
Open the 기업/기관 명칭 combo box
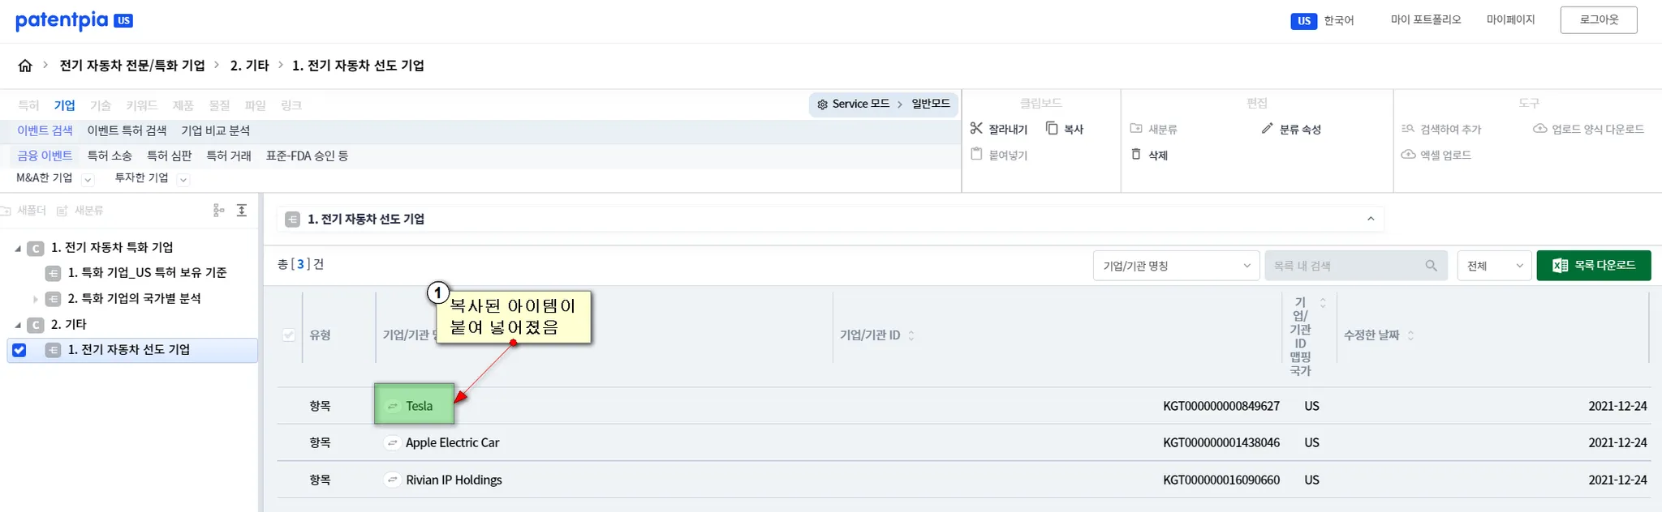pyautogui.click(x=1176, y=266)
